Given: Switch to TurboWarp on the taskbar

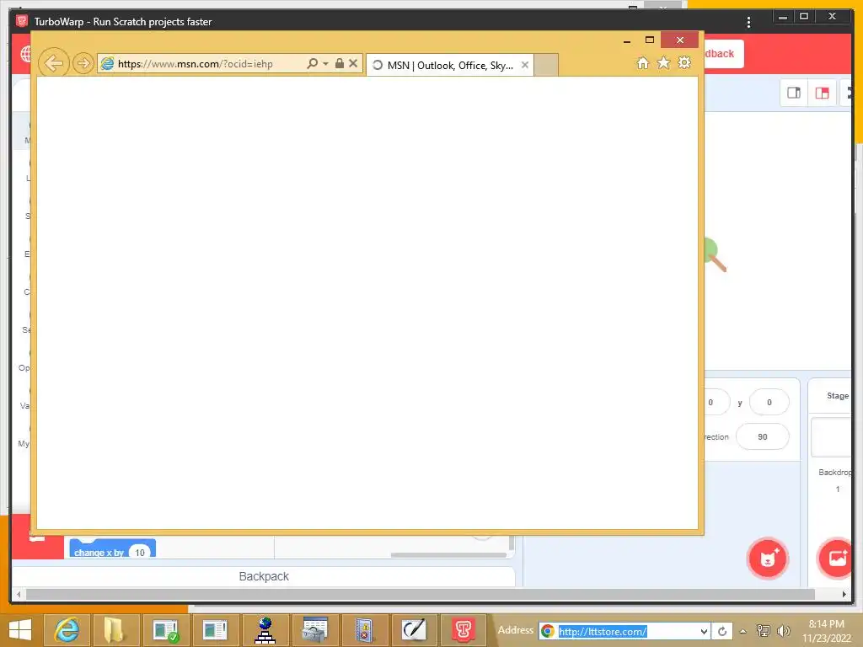Looking at the screenshot, I should (x=463, y=630).
